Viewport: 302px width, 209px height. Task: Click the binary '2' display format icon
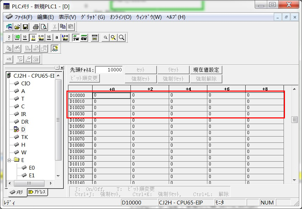(x=9, y=38)
